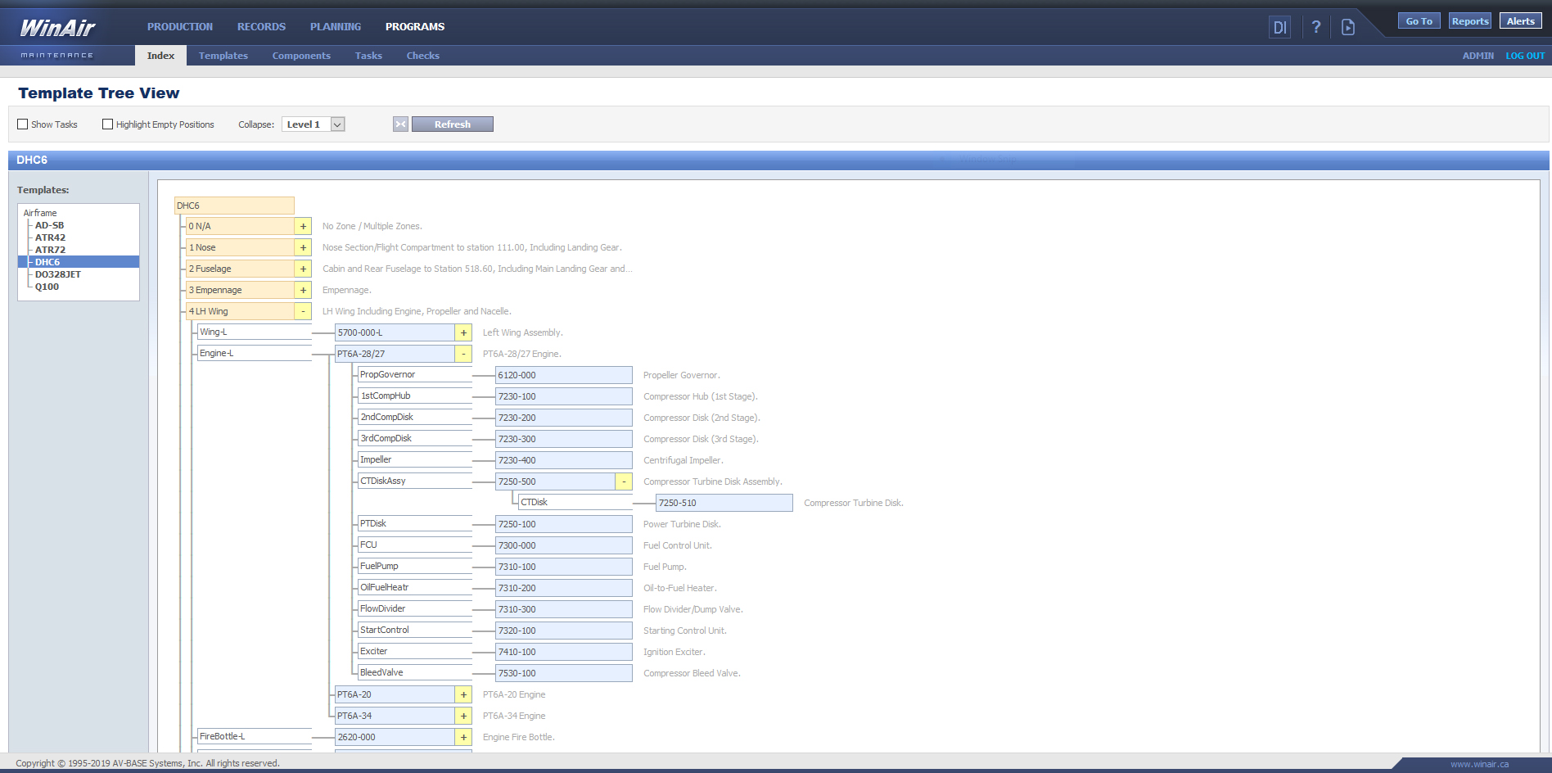Screen dimensions: 1552x773
Task: Select the 7310-300 flow divider component
Action: coord(564,609)
